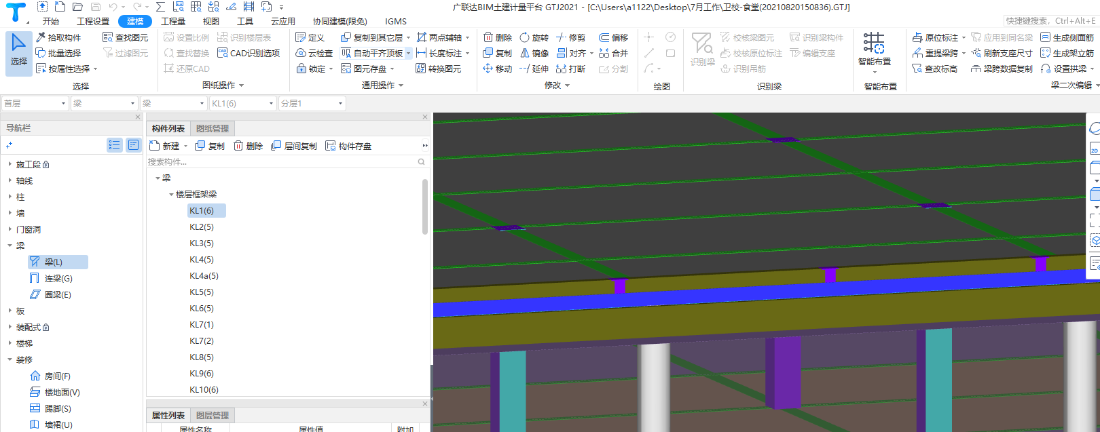This screenshot has width=1100, height=432.
Task: Click 生成架立筋 tool
Action: click(x=1067, y=53)
